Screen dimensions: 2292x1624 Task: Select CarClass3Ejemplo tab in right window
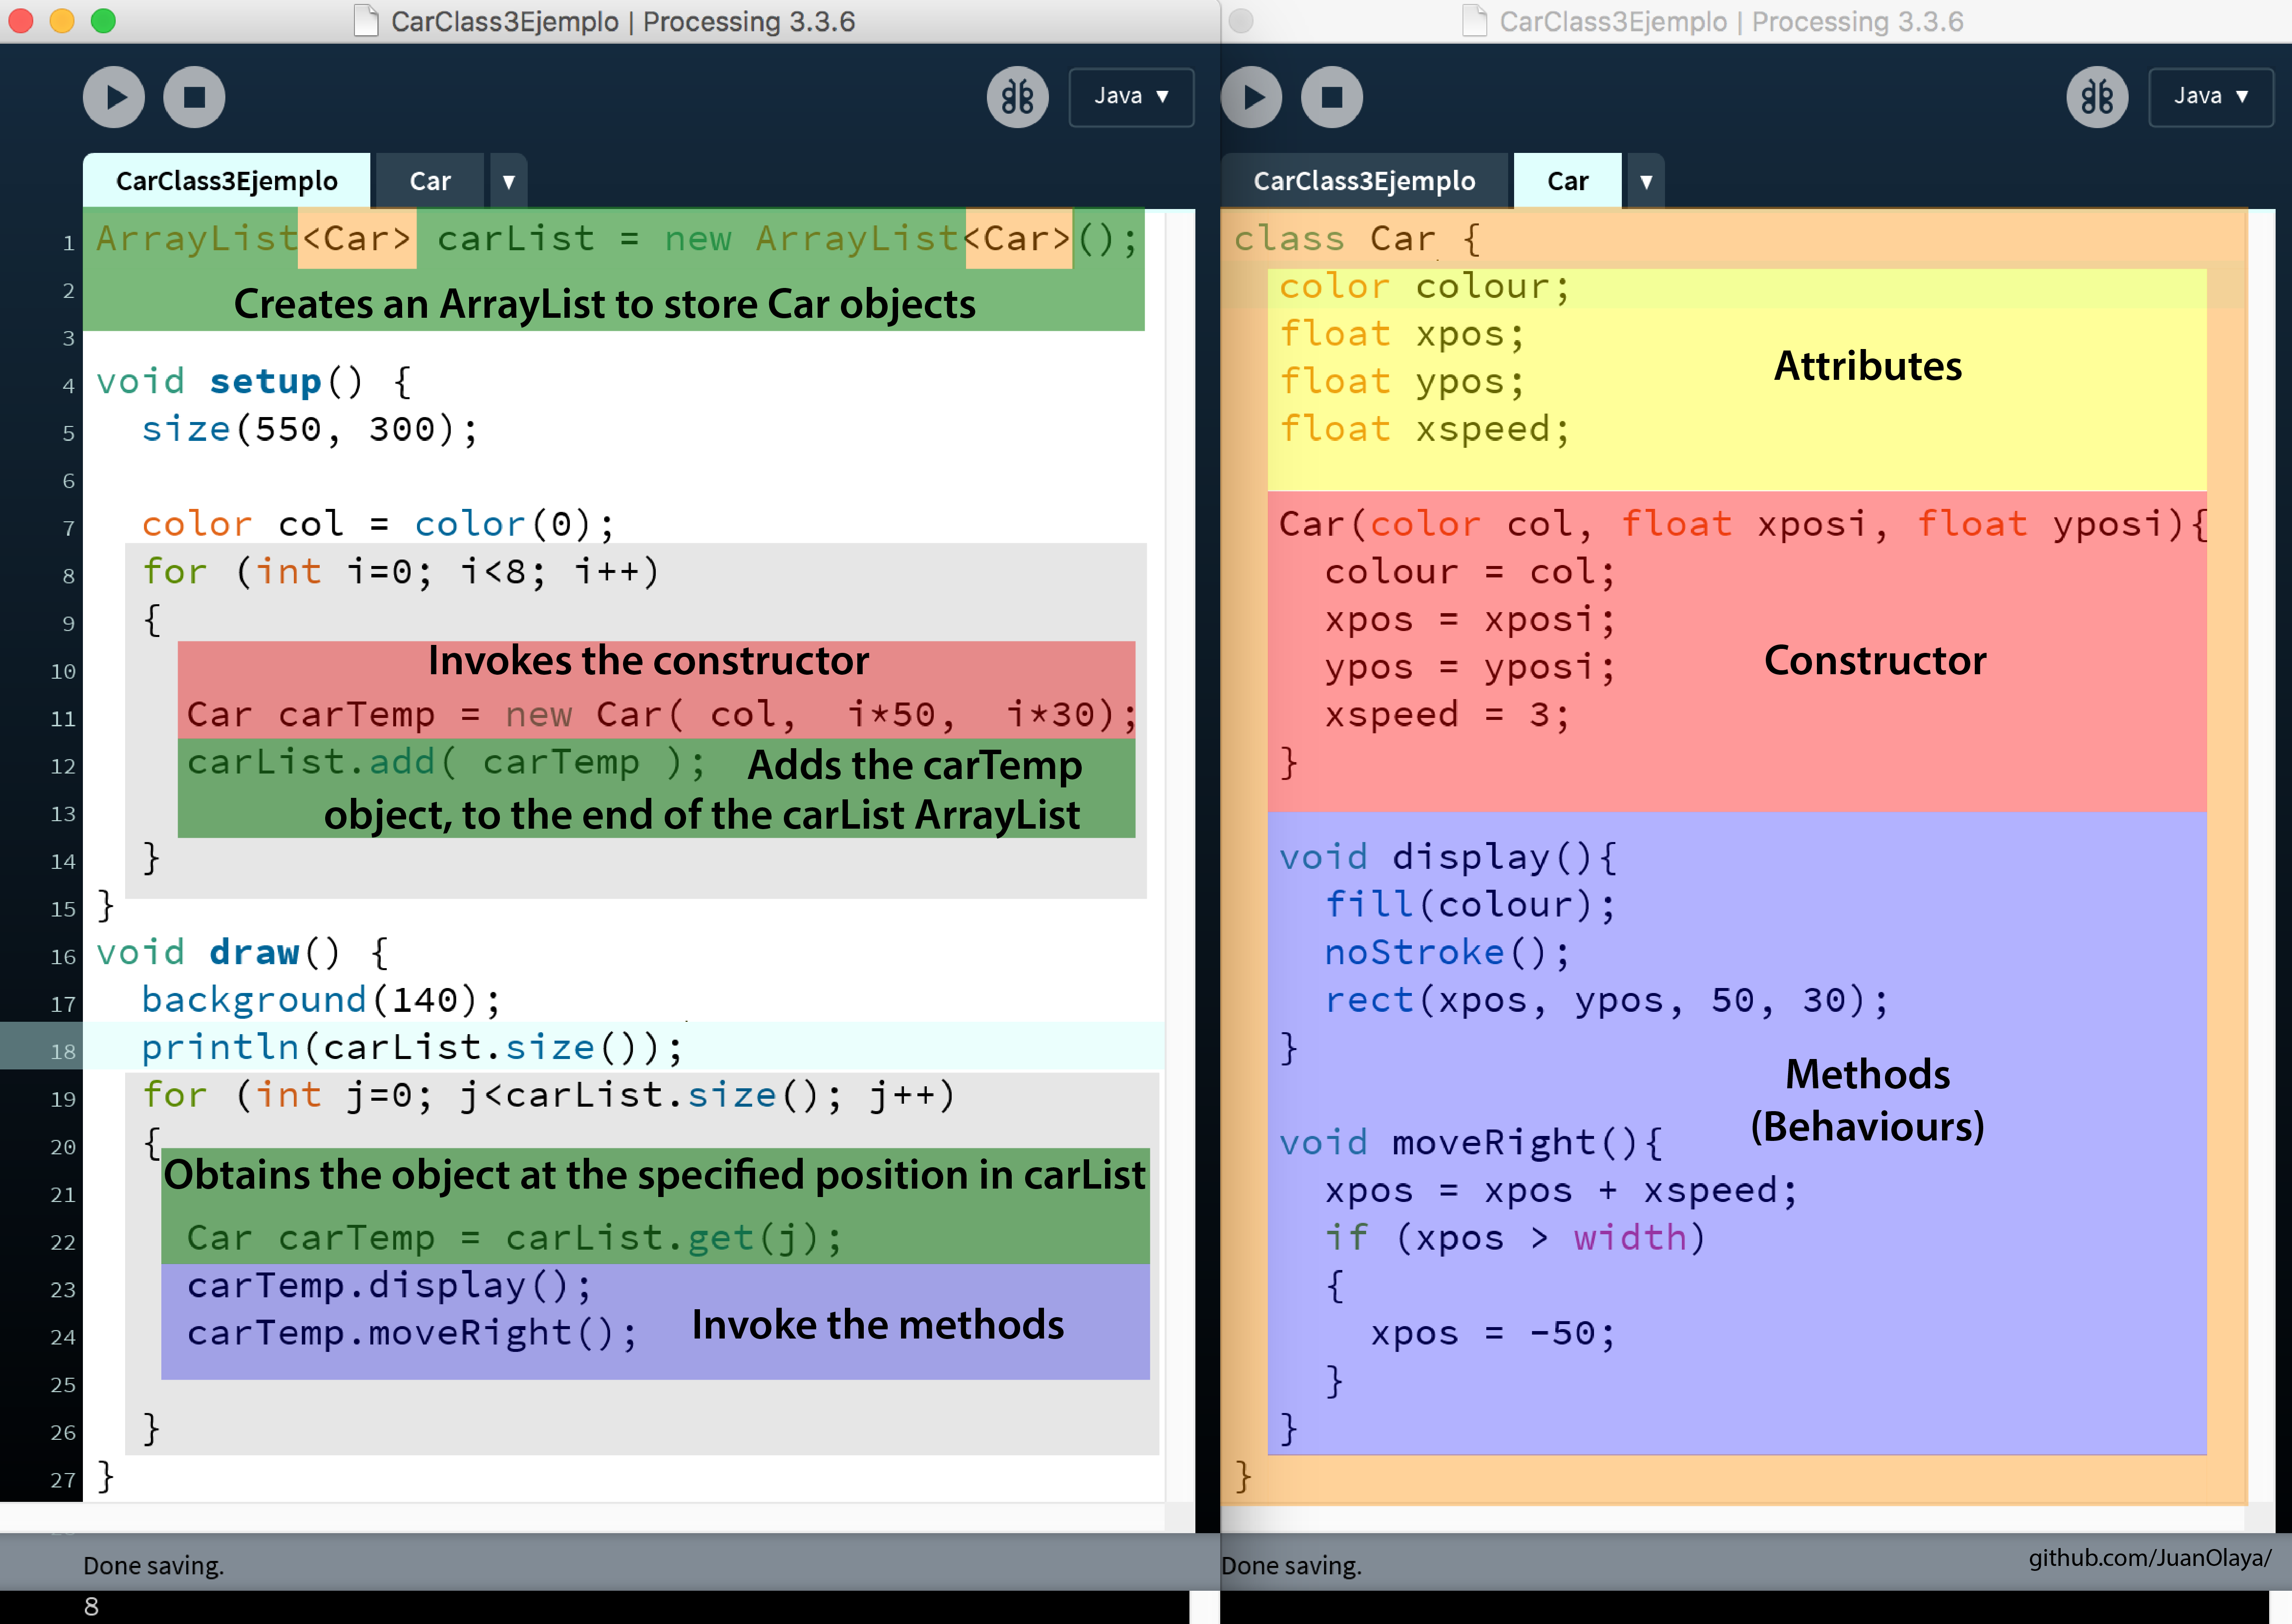[x=1364, y=181]
